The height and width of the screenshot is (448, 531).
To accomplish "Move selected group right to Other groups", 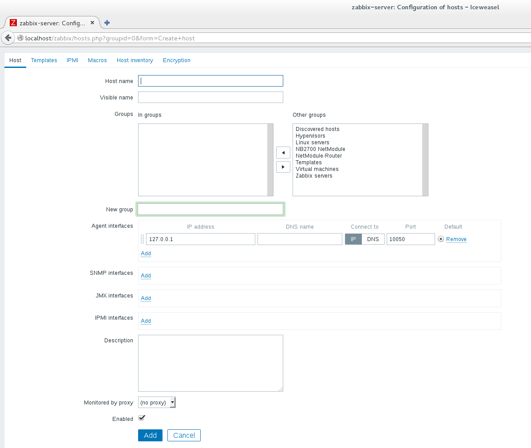I will [x=283, y=167].
